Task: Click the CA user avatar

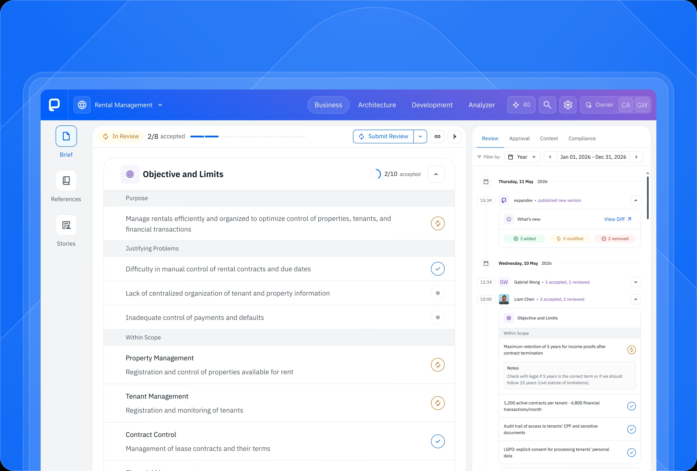Action: tap(625, 105)
